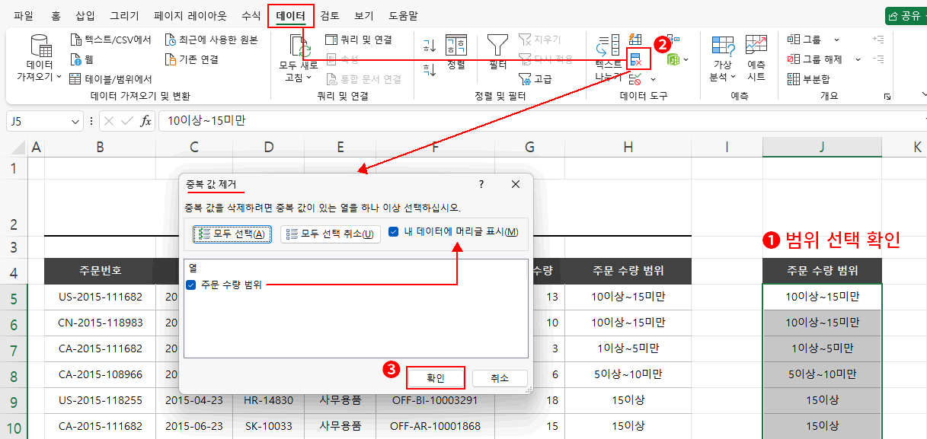Click the 모두 선택(A) button

point(232,234)
